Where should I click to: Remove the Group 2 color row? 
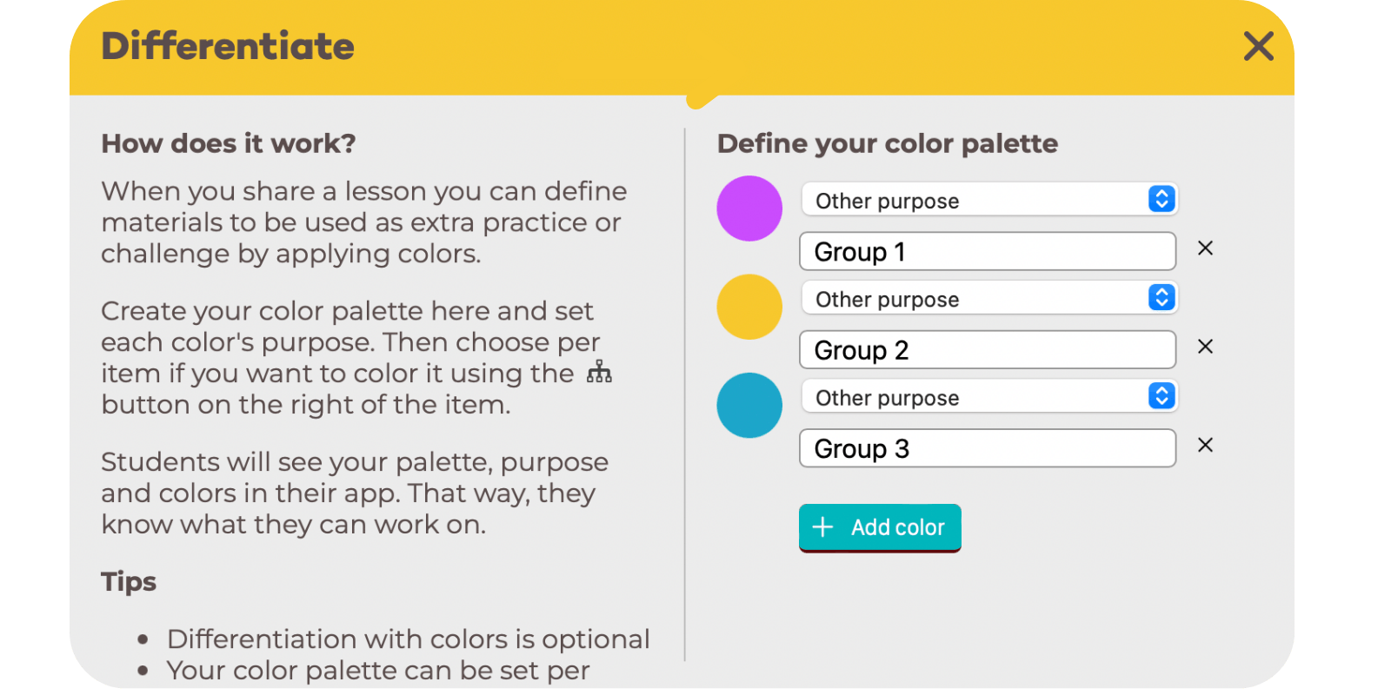click(1205, 347)
